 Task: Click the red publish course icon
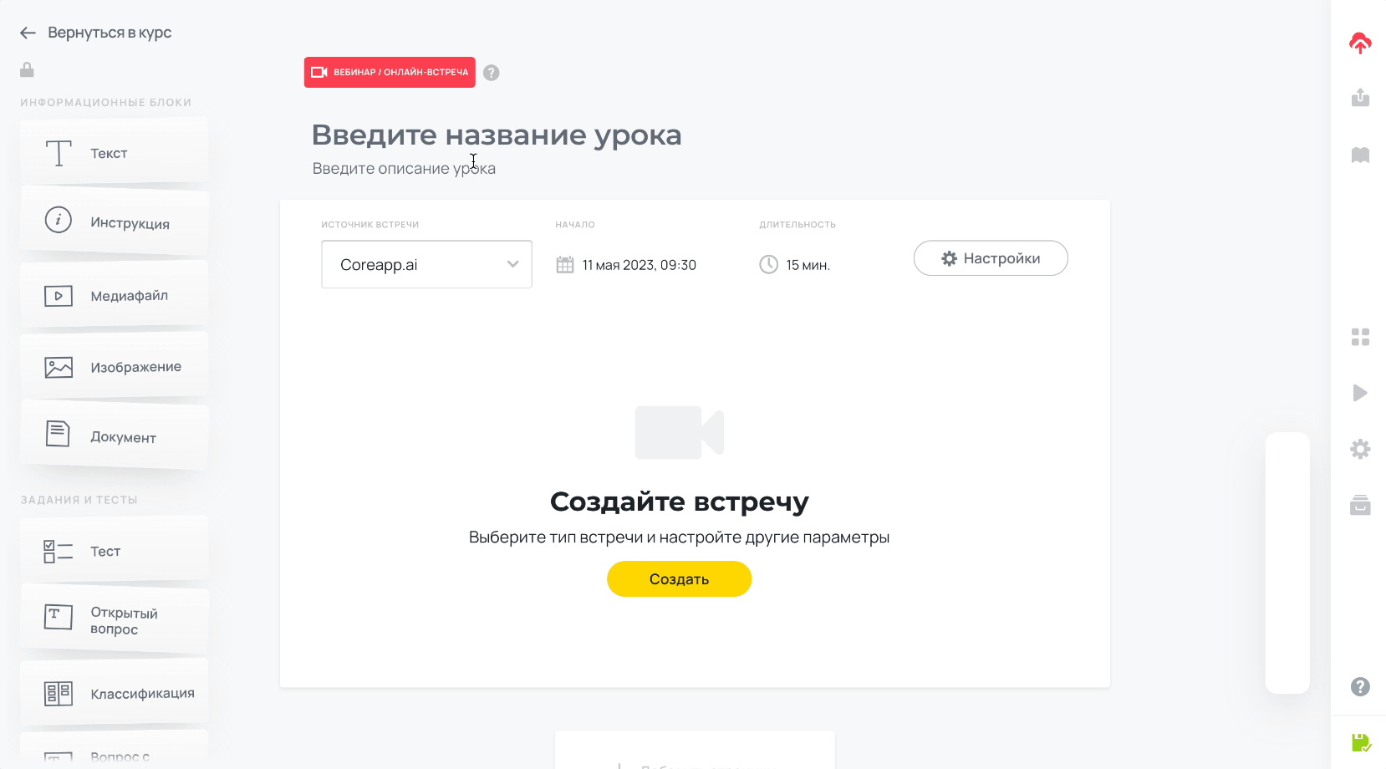[x=1360, y=42]
